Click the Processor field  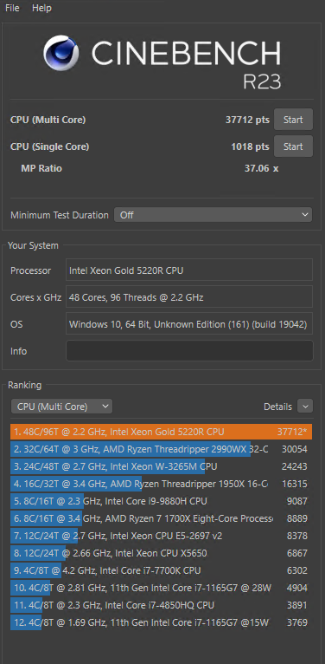click(189, 270)
